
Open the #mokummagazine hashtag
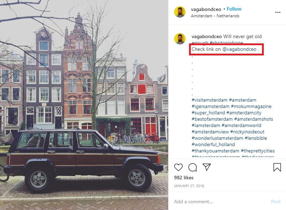tap(251, 106)
